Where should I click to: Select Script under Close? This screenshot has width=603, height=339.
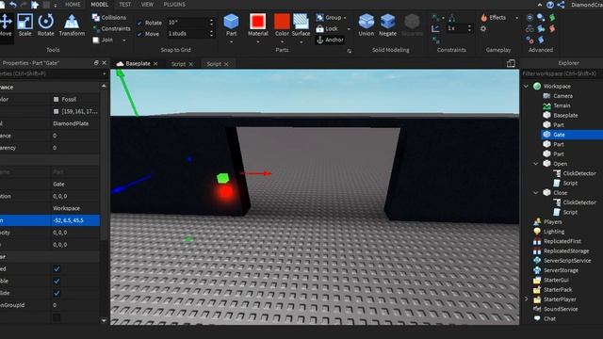click(570, 212)
